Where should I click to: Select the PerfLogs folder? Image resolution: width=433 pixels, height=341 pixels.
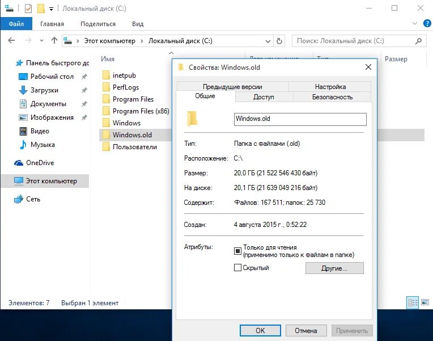coord(120,87)
